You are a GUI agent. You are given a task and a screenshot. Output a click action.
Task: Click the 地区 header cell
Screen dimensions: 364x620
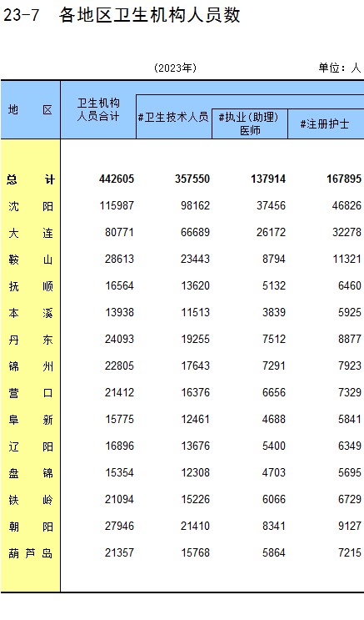pyautogui.click(x=30, y=109)
